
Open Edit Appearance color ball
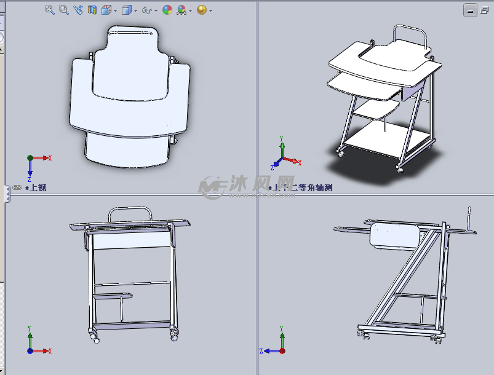167,10
